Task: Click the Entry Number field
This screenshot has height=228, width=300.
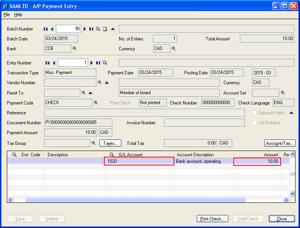Action: pos(73,63)
